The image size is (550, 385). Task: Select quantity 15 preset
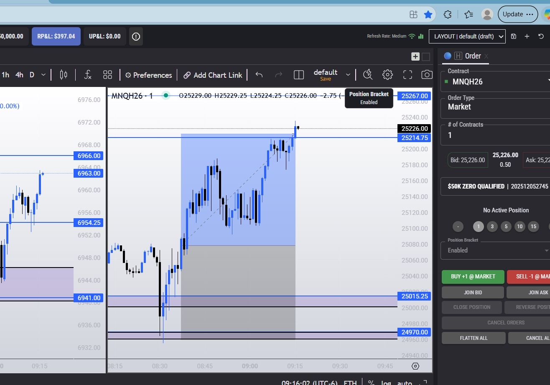click(533, 227)
